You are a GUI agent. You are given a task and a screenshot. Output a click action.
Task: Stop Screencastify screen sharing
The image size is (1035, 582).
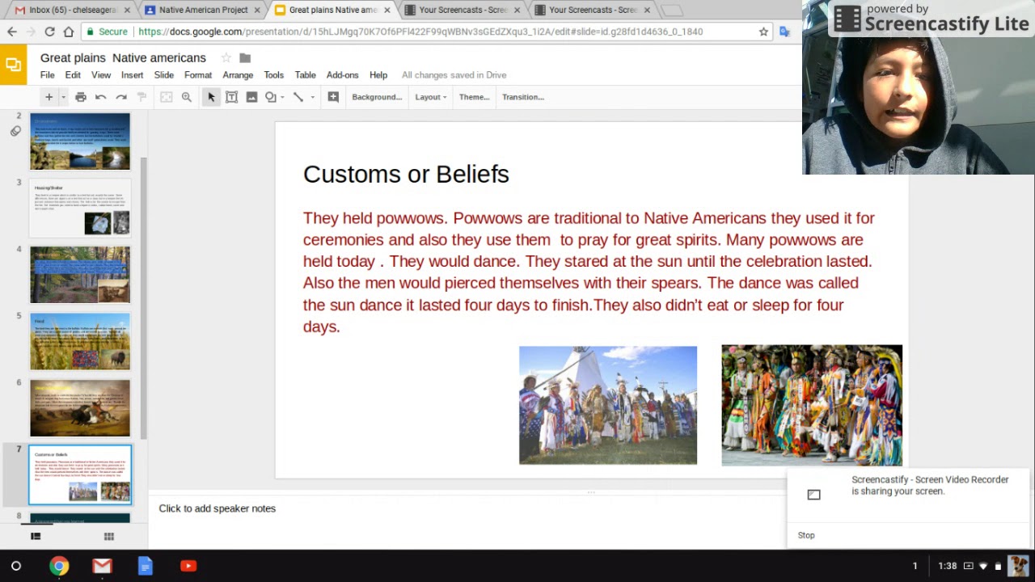(x=806, y=535)
